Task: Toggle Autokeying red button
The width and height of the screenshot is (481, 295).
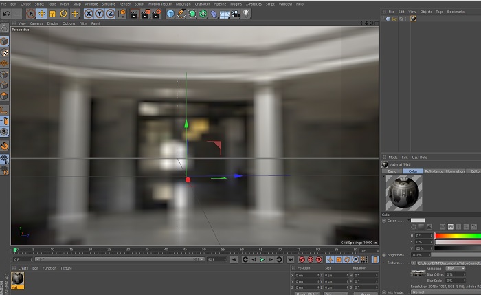Action: [311, 260]
